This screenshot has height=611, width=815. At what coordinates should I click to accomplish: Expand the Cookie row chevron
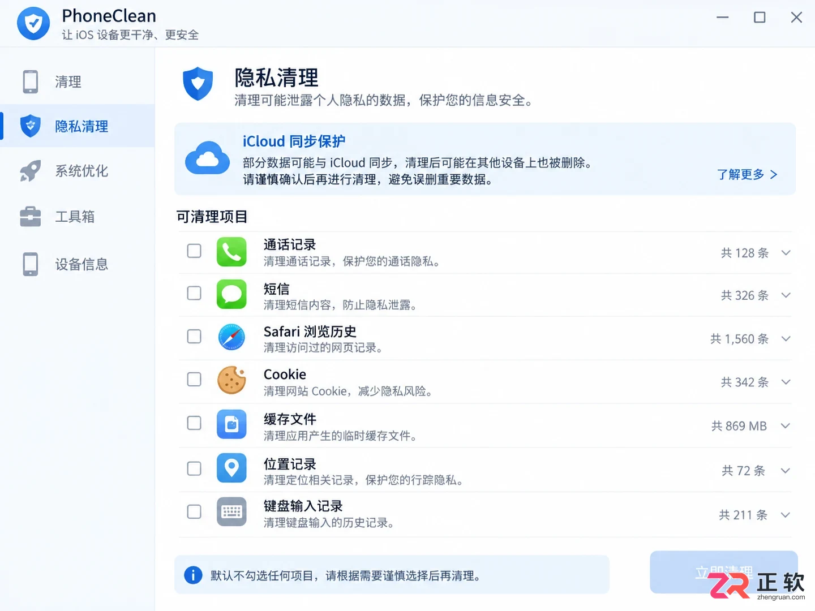pos(786,382)
